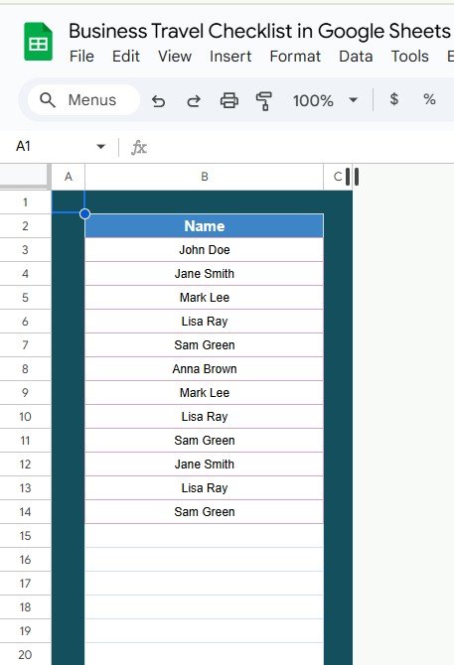Open the Format menu

(x=295, y=57)
